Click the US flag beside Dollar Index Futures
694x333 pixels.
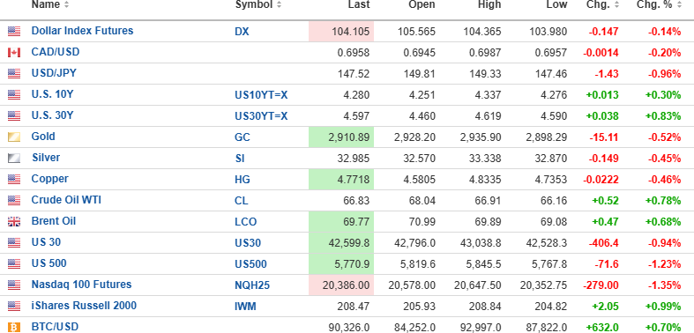14,32
